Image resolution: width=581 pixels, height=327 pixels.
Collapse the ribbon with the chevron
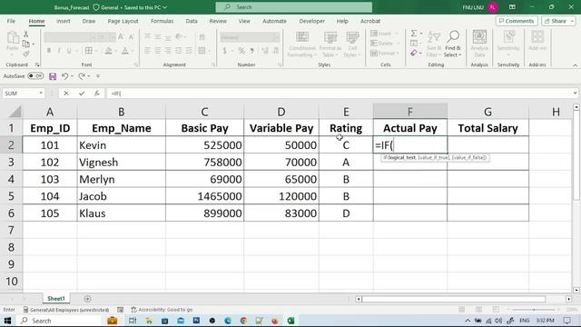575,65
